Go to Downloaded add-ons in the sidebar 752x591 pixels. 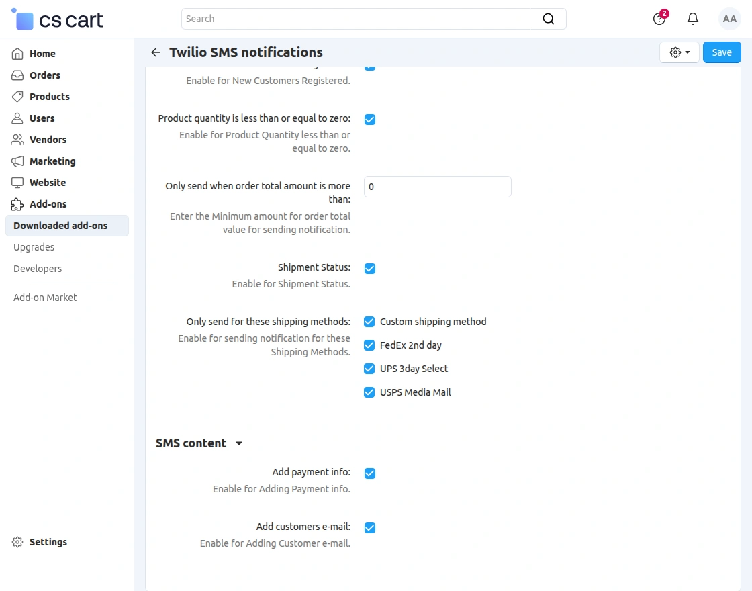pyautogui.click(x=60, y=226)
